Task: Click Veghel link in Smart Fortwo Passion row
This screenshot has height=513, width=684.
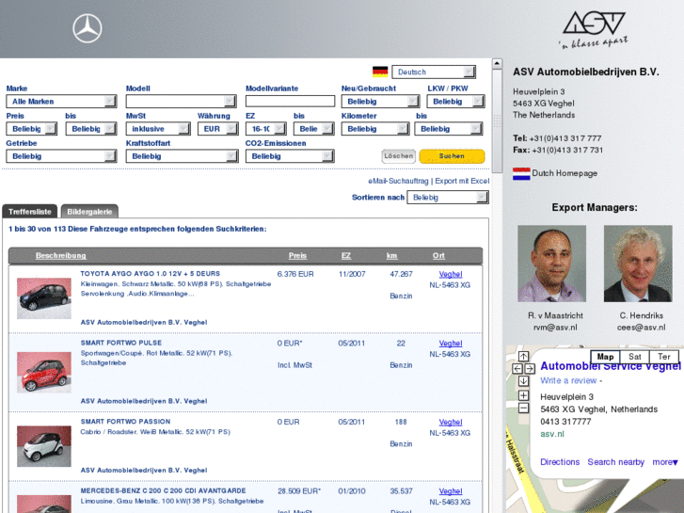Action: click(451, 423)
